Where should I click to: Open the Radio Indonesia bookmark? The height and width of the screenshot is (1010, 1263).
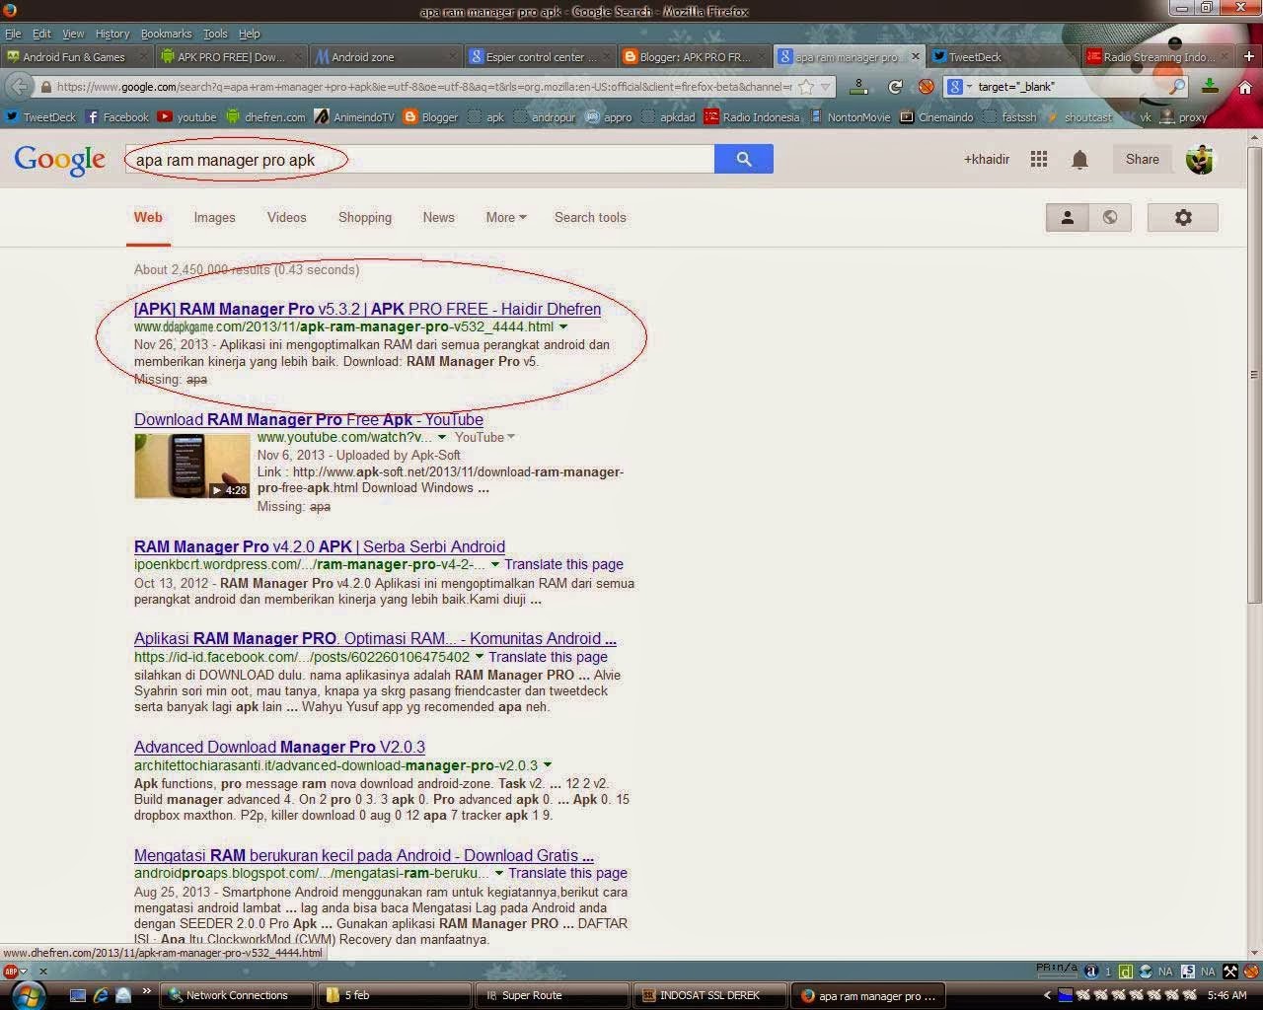(752, 117)
